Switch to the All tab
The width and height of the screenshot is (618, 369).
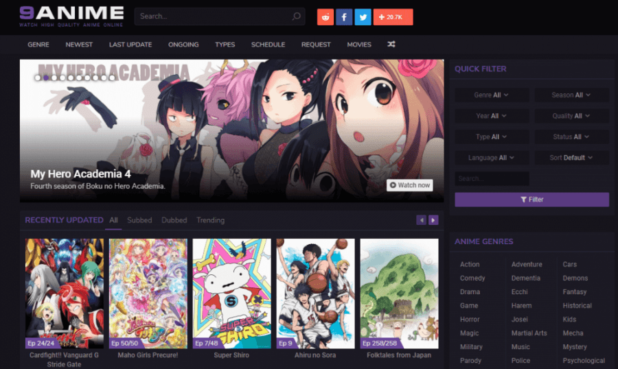click(x=113, y=220)
